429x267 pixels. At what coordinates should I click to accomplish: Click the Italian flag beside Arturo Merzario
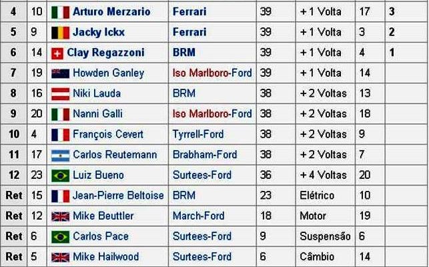click(x=60, y=12)
